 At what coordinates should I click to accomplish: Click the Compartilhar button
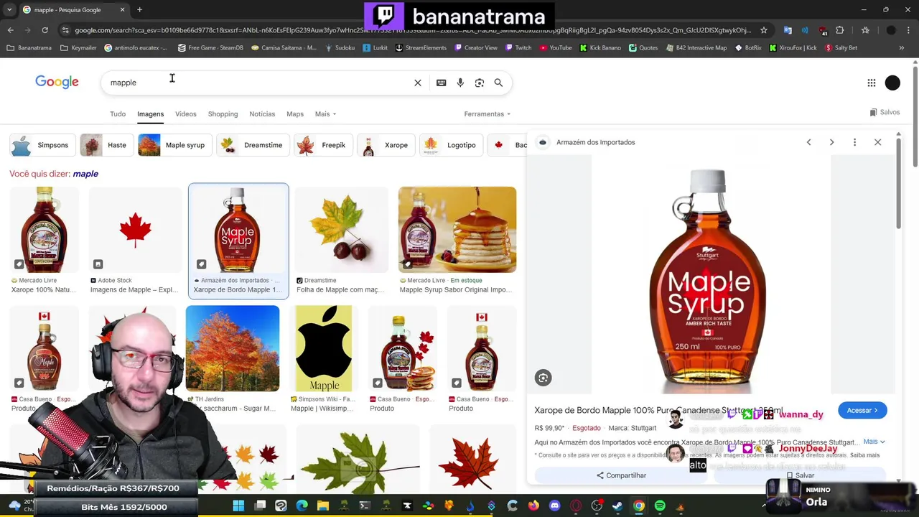click(x=621, y=475)
